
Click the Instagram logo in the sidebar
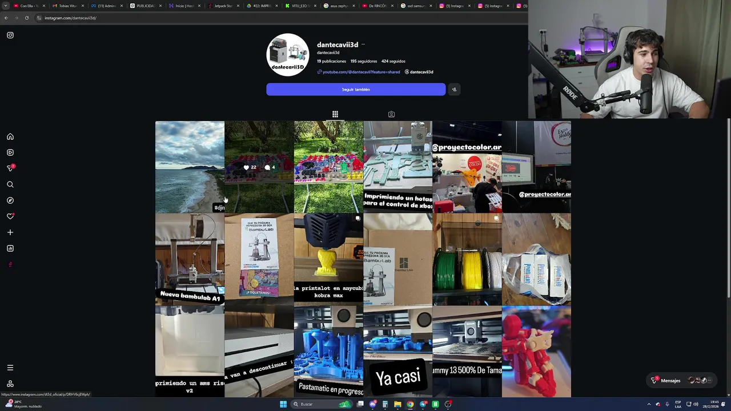[x=10, y=35]
